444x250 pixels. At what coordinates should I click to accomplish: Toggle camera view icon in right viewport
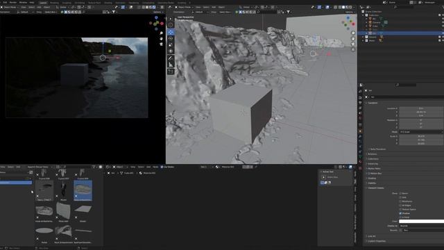click(353, 44)
